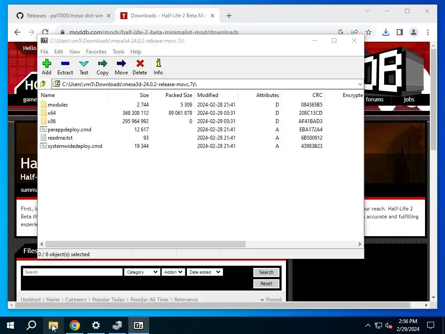Click 7-Zip scrollbar right arrow

coord(359,244)
